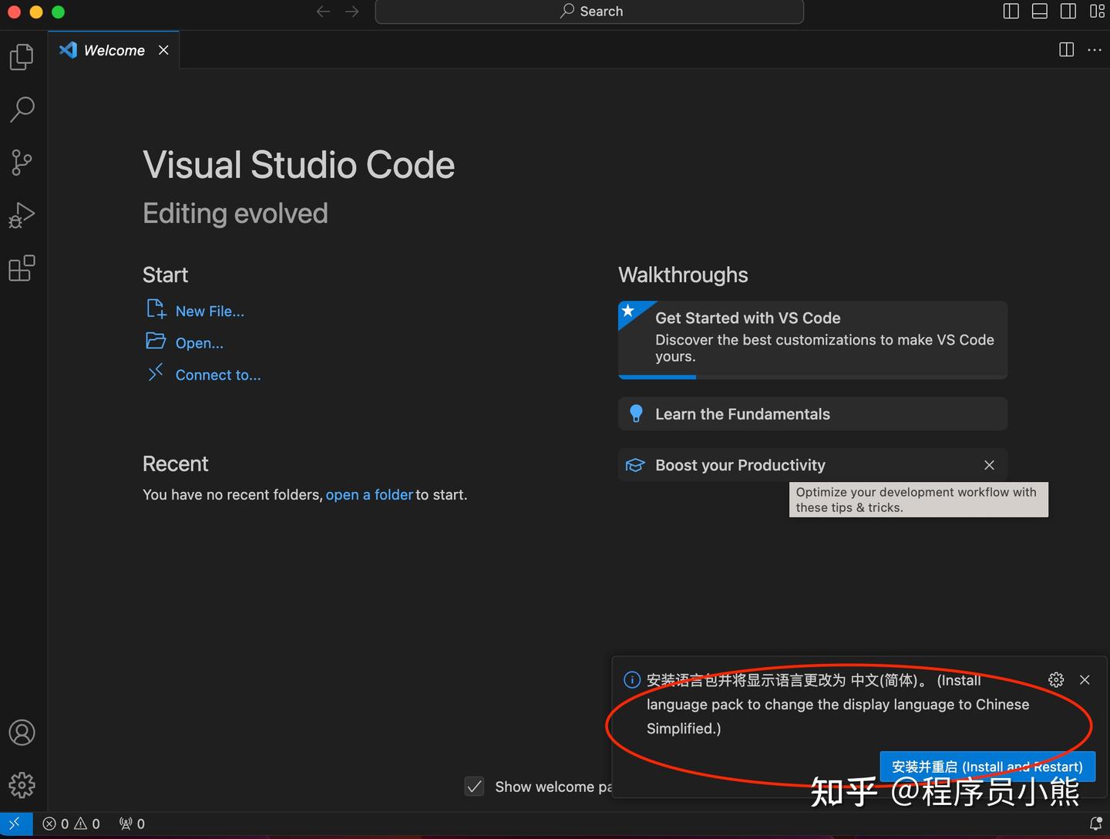The height and width of the screenshot is (839, 1110).
Task: Click the Install and Restart button
Action: [987, 767]
